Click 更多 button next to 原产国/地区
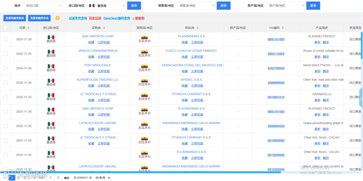 [313, 6]
